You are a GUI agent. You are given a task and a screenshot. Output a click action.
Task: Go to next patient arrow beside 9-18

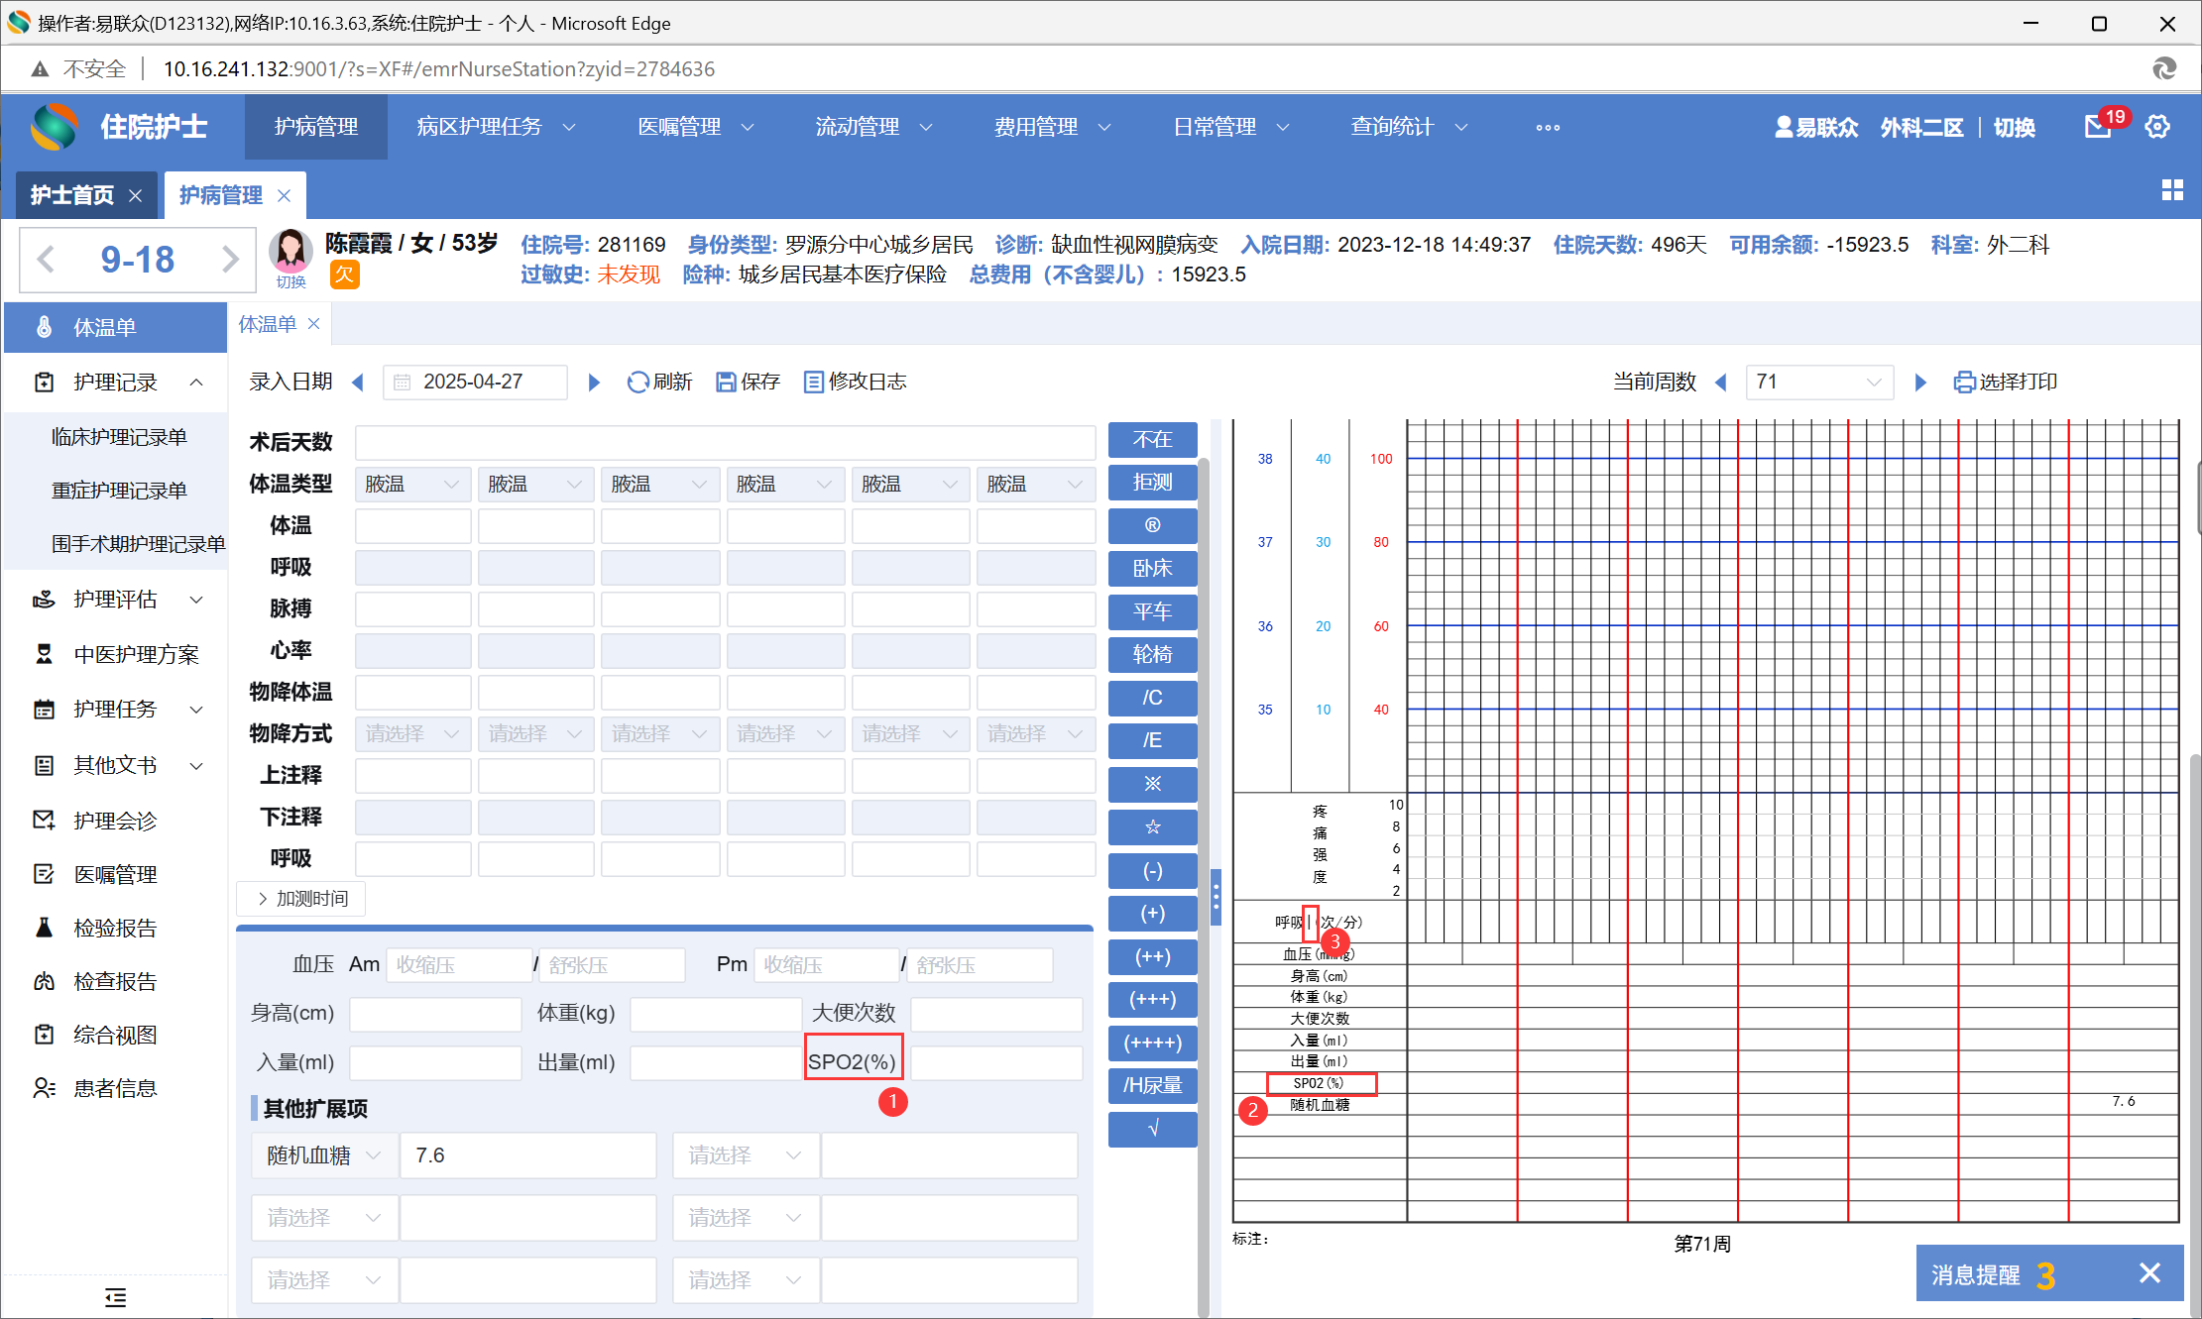pos(230,260)
